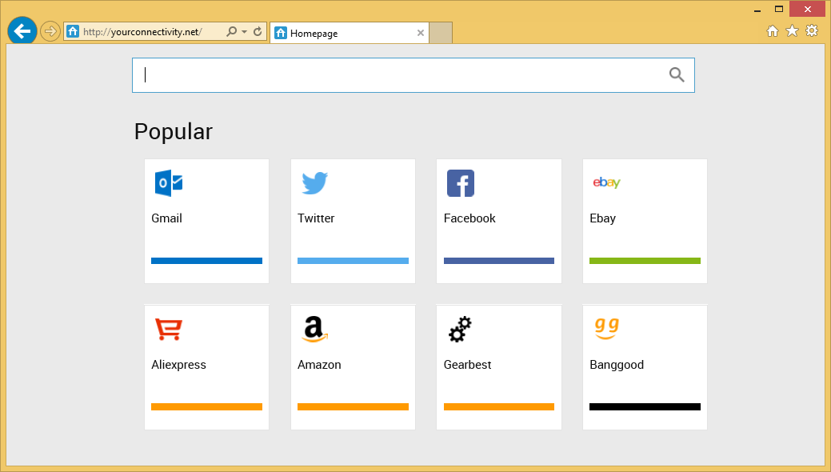Click the green bar under Ebay
Image resolution: width=831 pixels, height=472 pixels.
click(645, 261)
